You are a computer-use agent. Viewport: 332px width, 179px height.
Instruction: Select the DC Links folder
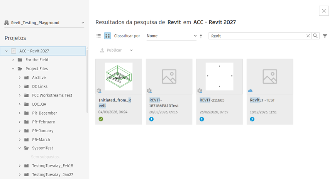coord(40,86)
